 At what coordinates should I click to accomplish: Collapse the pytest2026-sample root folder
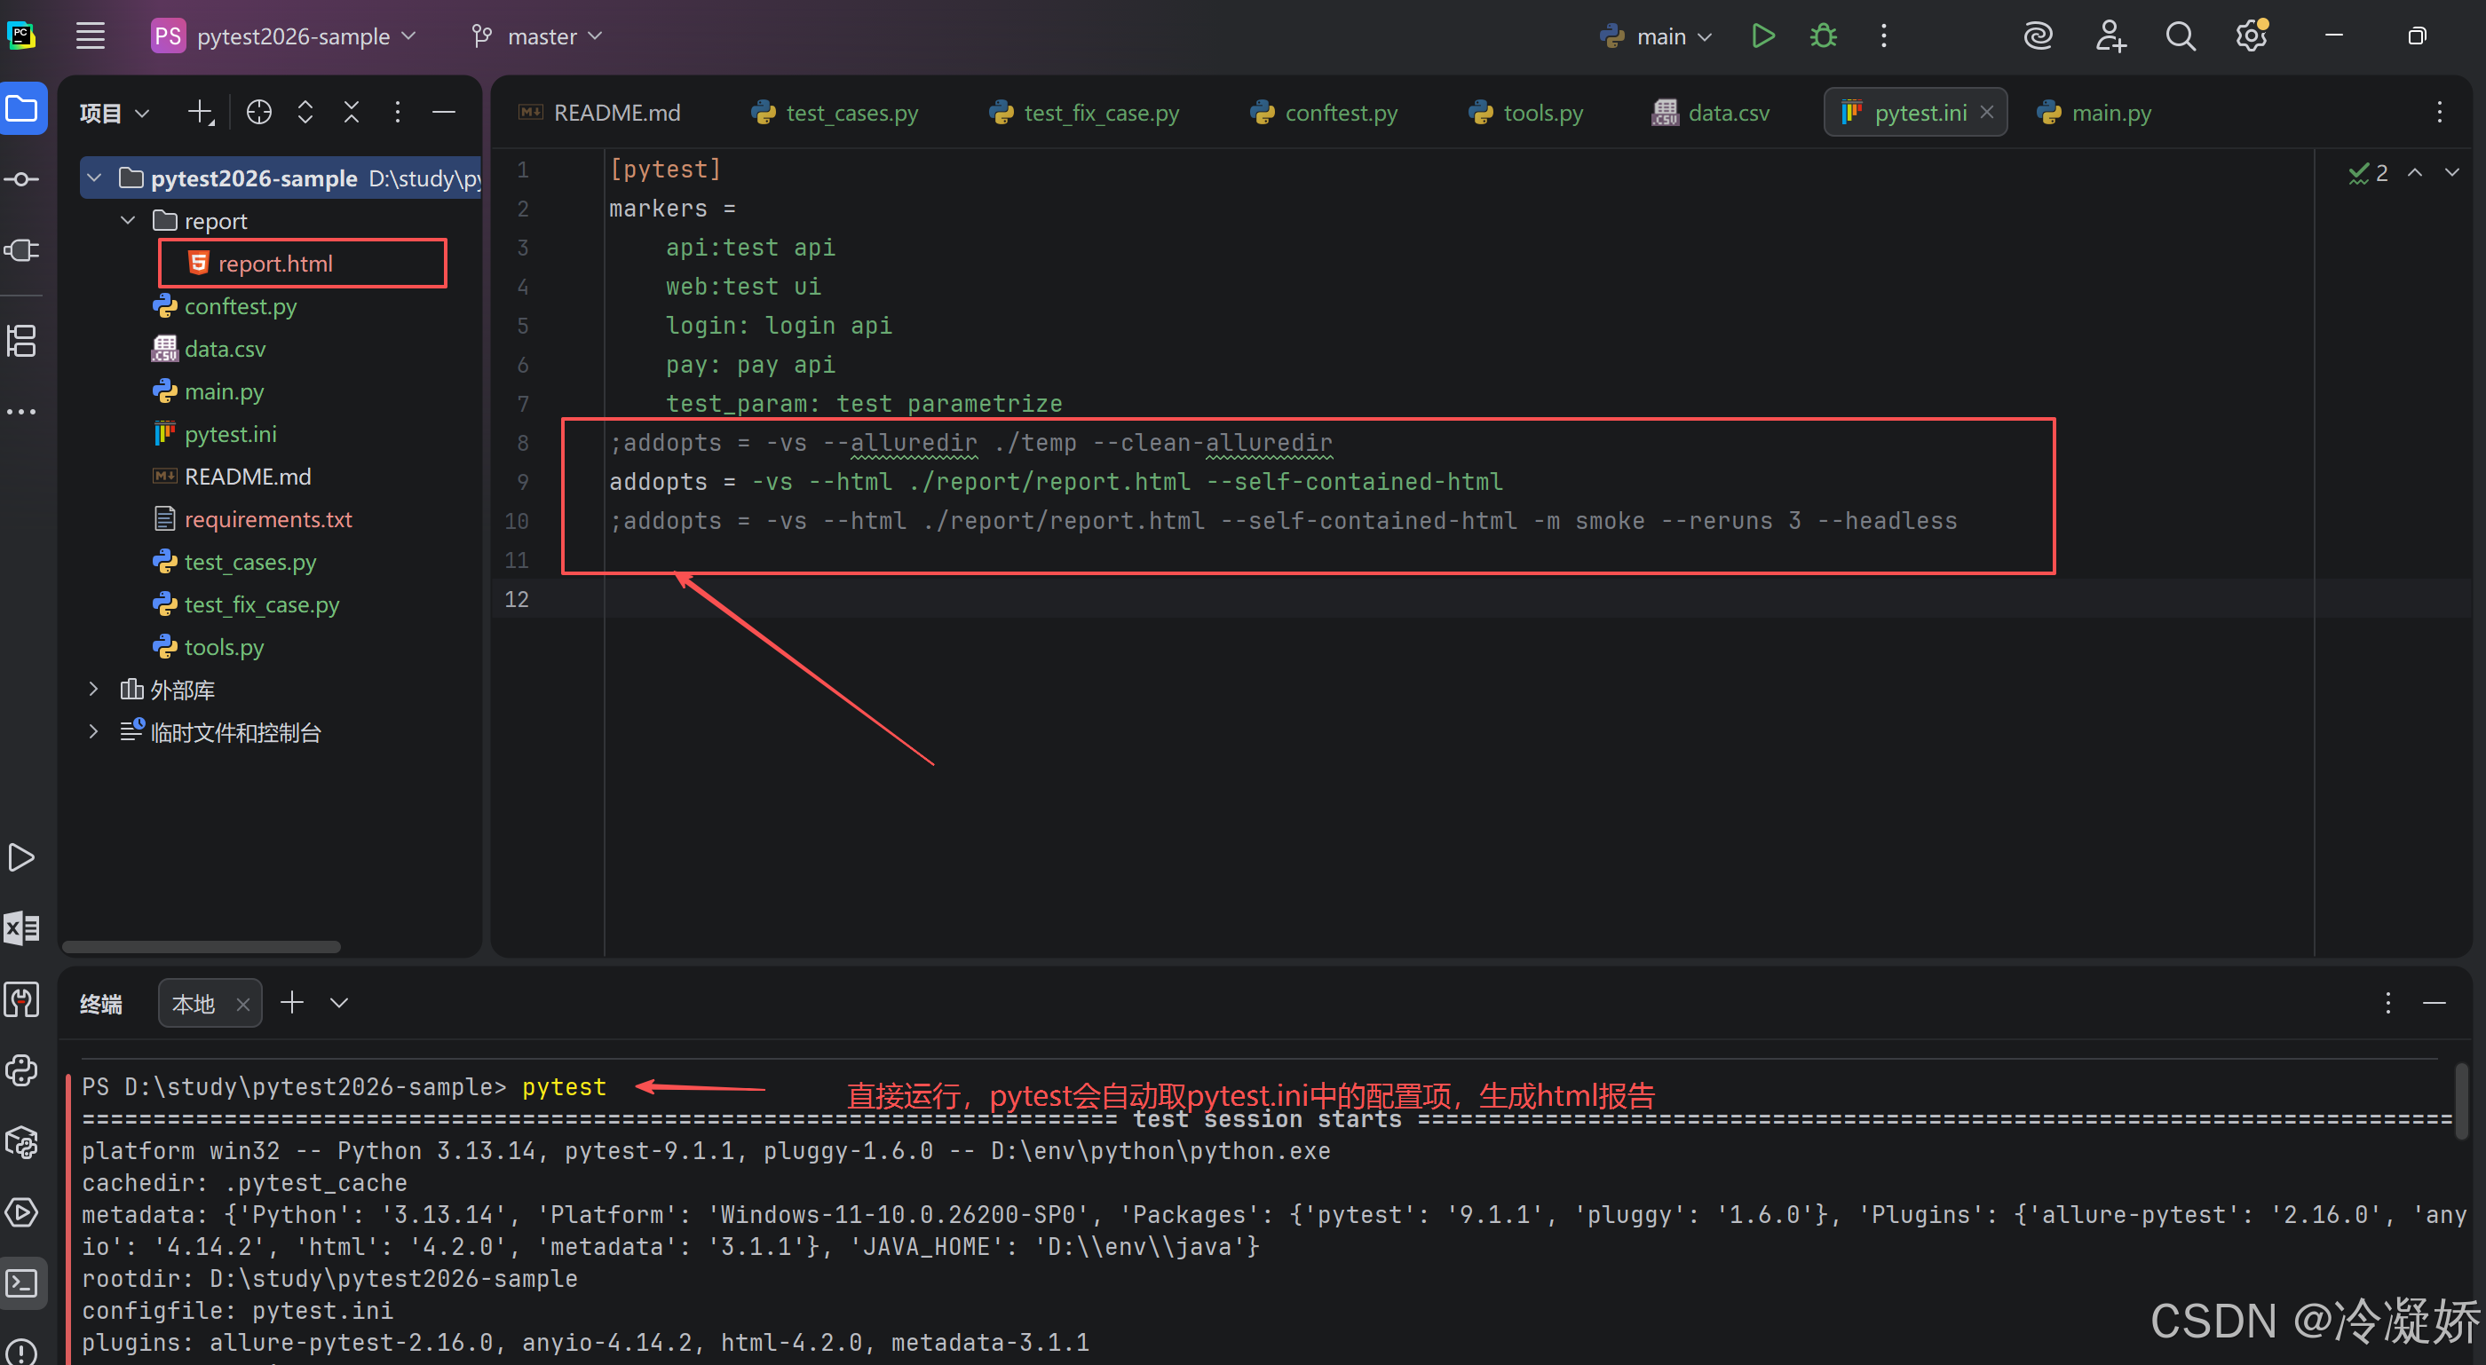coord(93,178)
